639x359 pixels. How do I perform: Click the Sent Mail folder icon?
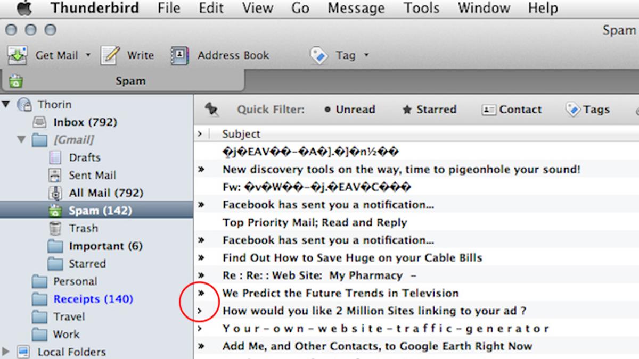55,175
